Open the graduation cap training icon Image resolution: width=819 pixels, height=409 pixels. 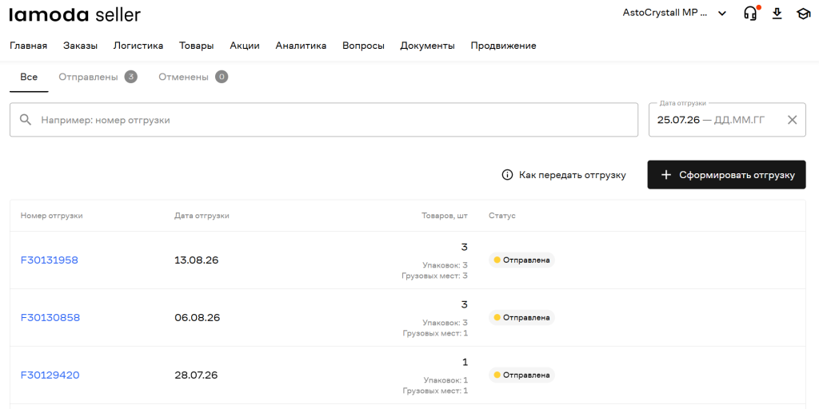coord(802,14)
